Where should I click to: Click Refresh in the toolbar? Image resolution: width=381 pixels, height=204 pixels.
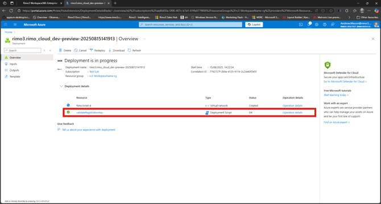134,50
